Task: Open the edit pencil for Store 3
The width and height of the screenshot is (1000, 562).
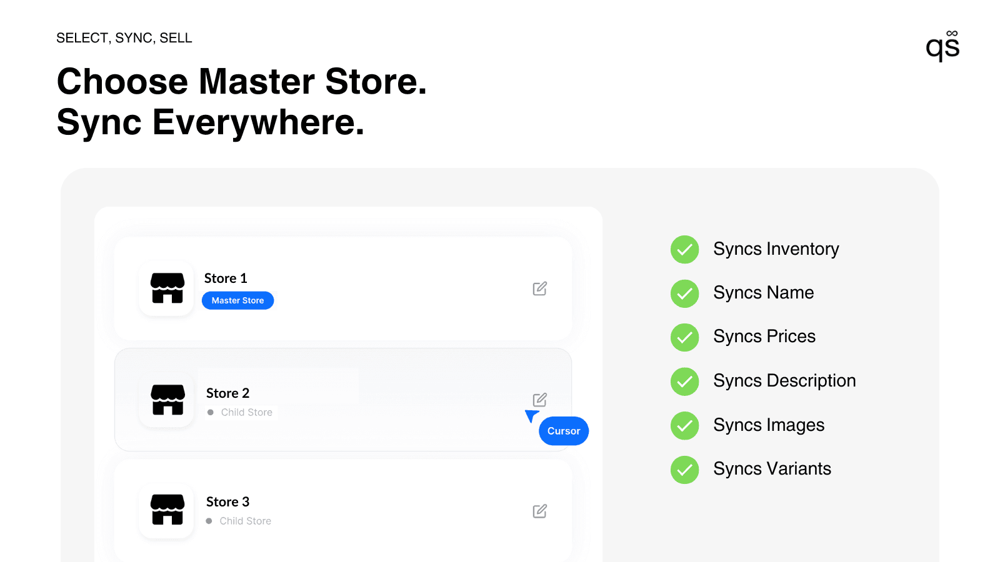Action: pyautogui.click(x=539, y=511)
